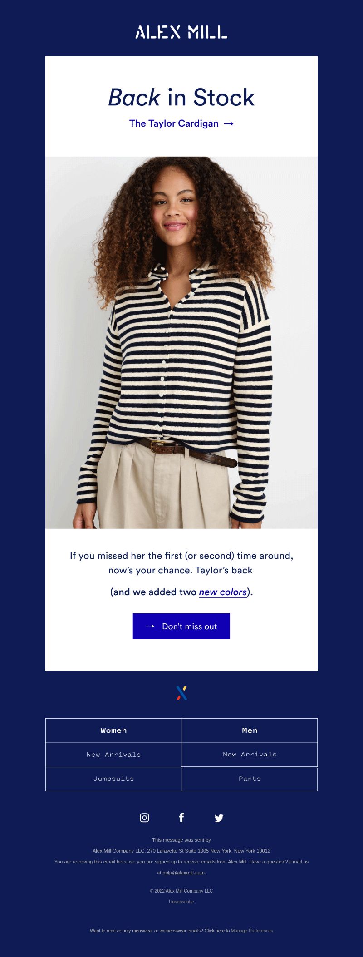Click the Don't miss out button
The width and height of the screenshot is (363, 957).
point(181,626)
